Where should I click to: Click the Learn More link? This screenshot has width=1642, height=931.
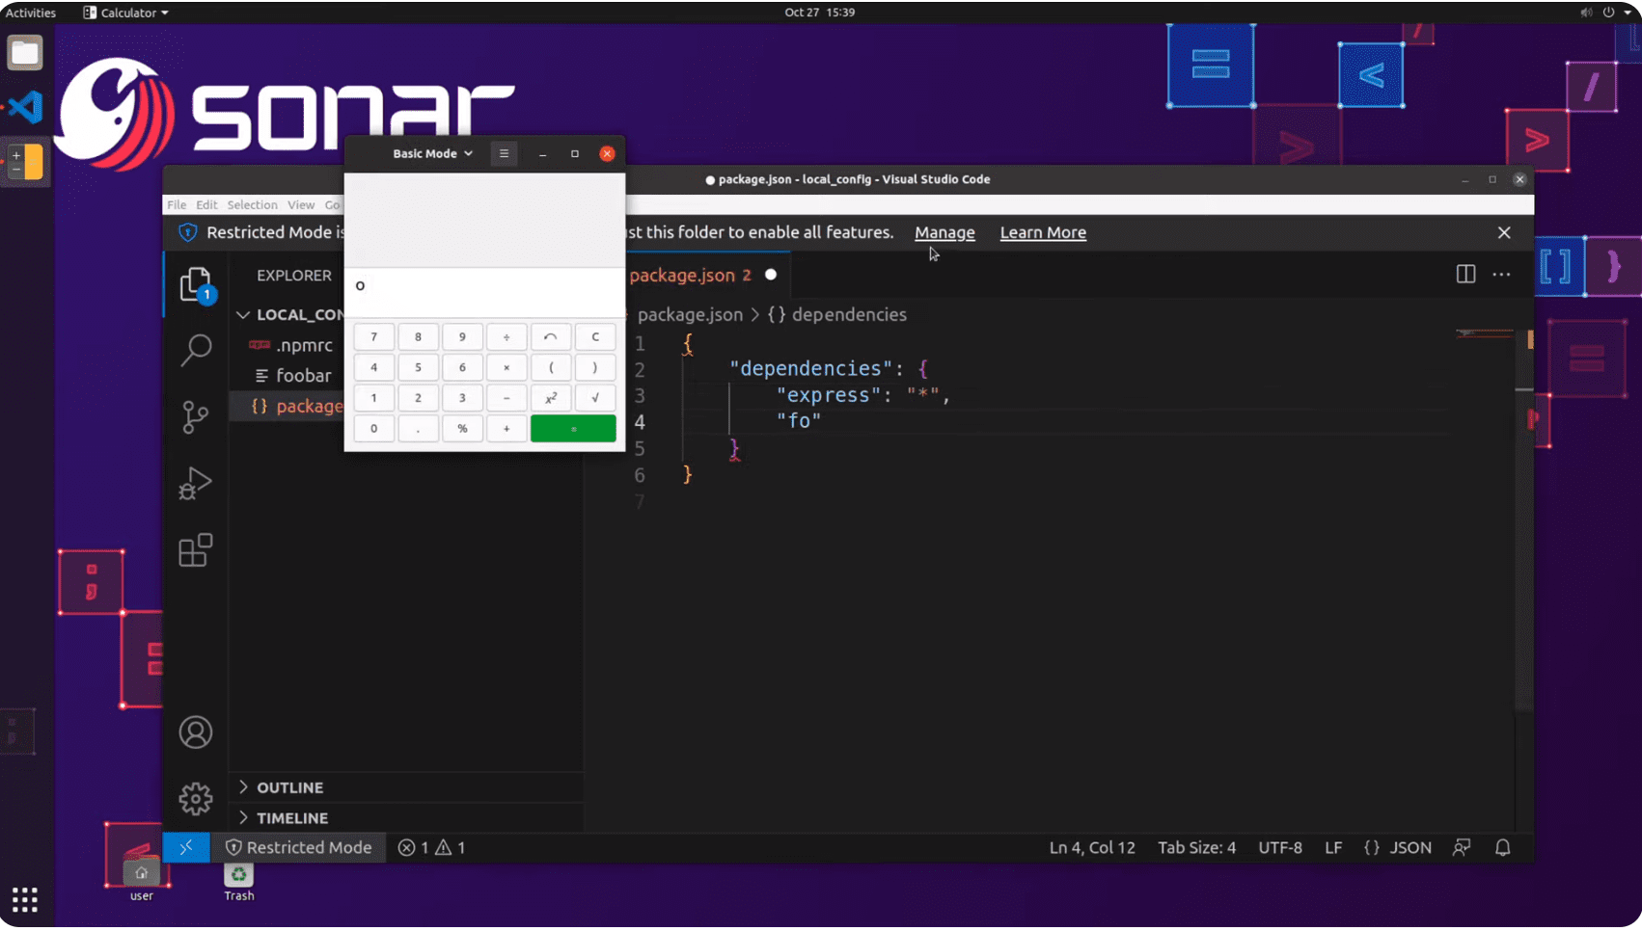pyautogui.click(x=1043, y=232)
